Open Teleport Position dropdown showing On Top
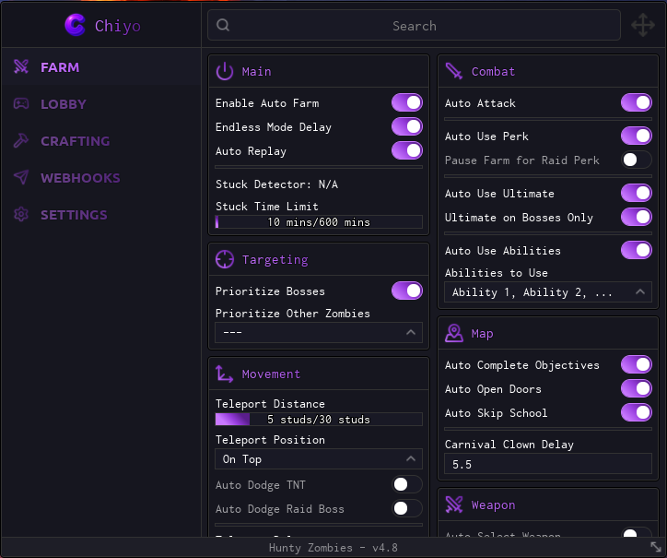 click(319, 458)
